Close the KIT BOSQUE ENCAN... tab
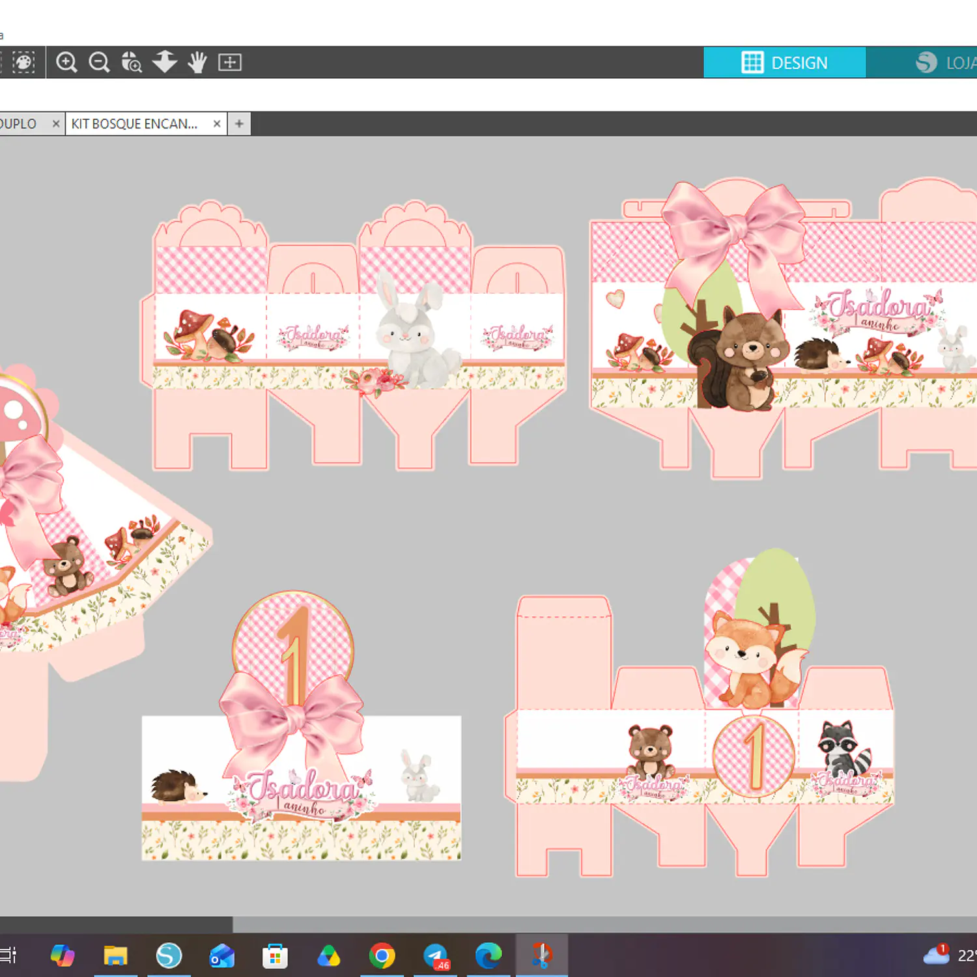The width and height of the screenshot is (977, 977). 217,124
